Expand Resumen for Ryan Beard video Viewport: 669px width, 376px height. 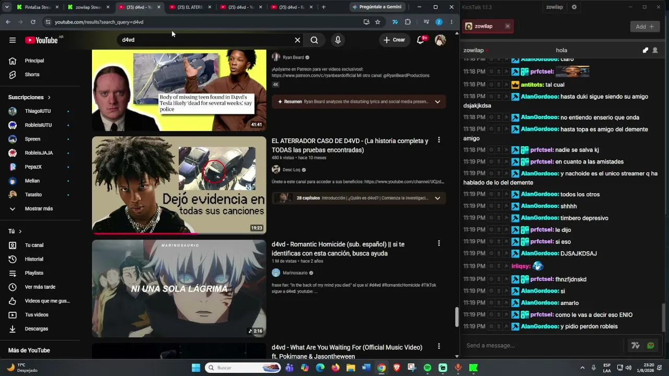pyautogui.click(x=437, y=102)
